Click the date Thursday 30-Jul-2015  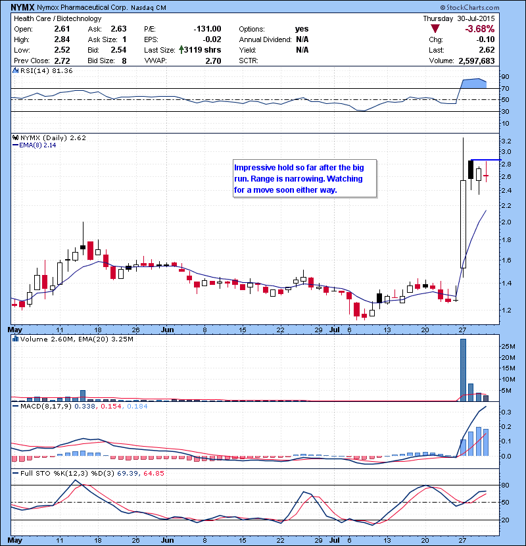(x=459, y=18)
